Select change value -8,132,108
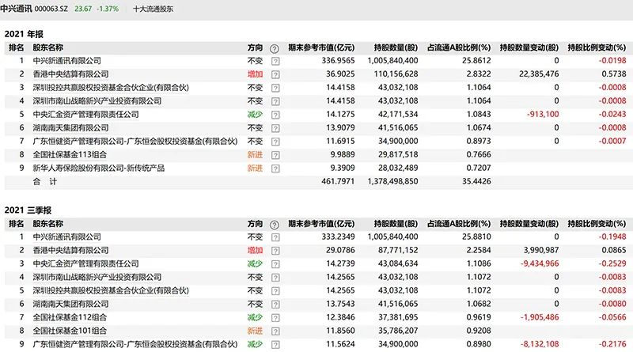 (540, 344)
